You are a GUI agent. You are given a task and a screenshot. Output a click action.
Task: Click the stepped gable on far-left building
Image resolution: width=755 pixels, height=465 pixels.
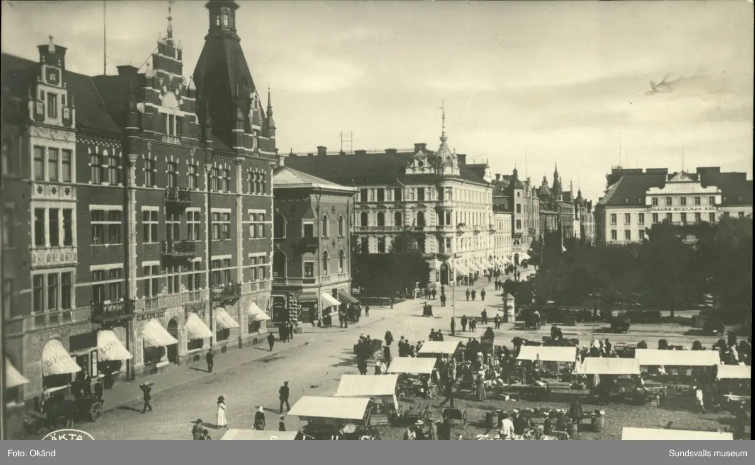point(51,85)
